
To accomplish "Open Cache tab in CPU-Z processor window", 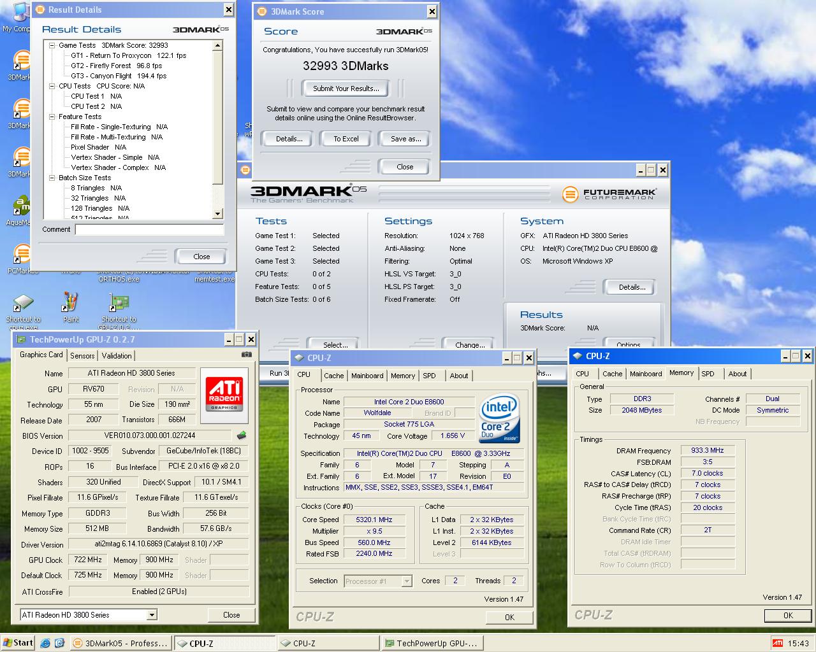I will pos(334,376).
